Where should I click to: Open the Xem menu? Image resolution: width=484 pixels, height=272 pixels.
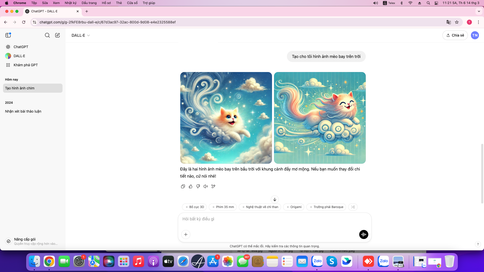(x=56, y=3)
